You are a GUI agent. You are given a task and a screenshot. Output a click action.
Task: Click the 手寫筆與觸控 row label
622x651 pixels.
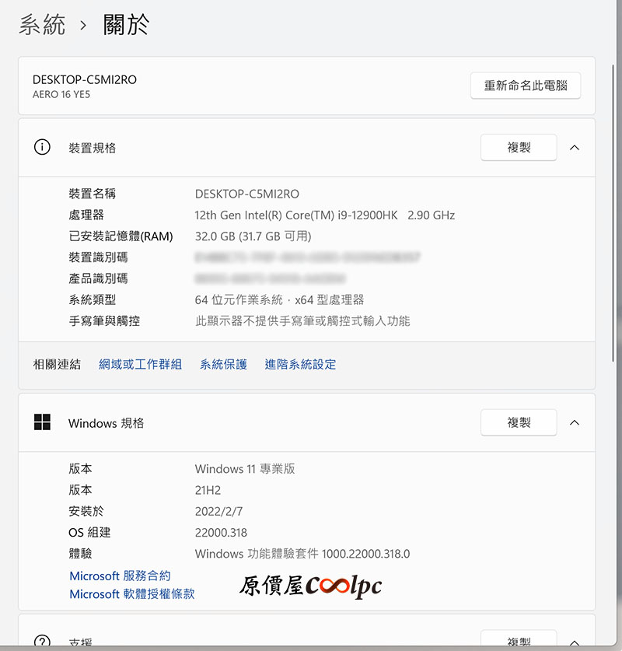click(104, 321)
